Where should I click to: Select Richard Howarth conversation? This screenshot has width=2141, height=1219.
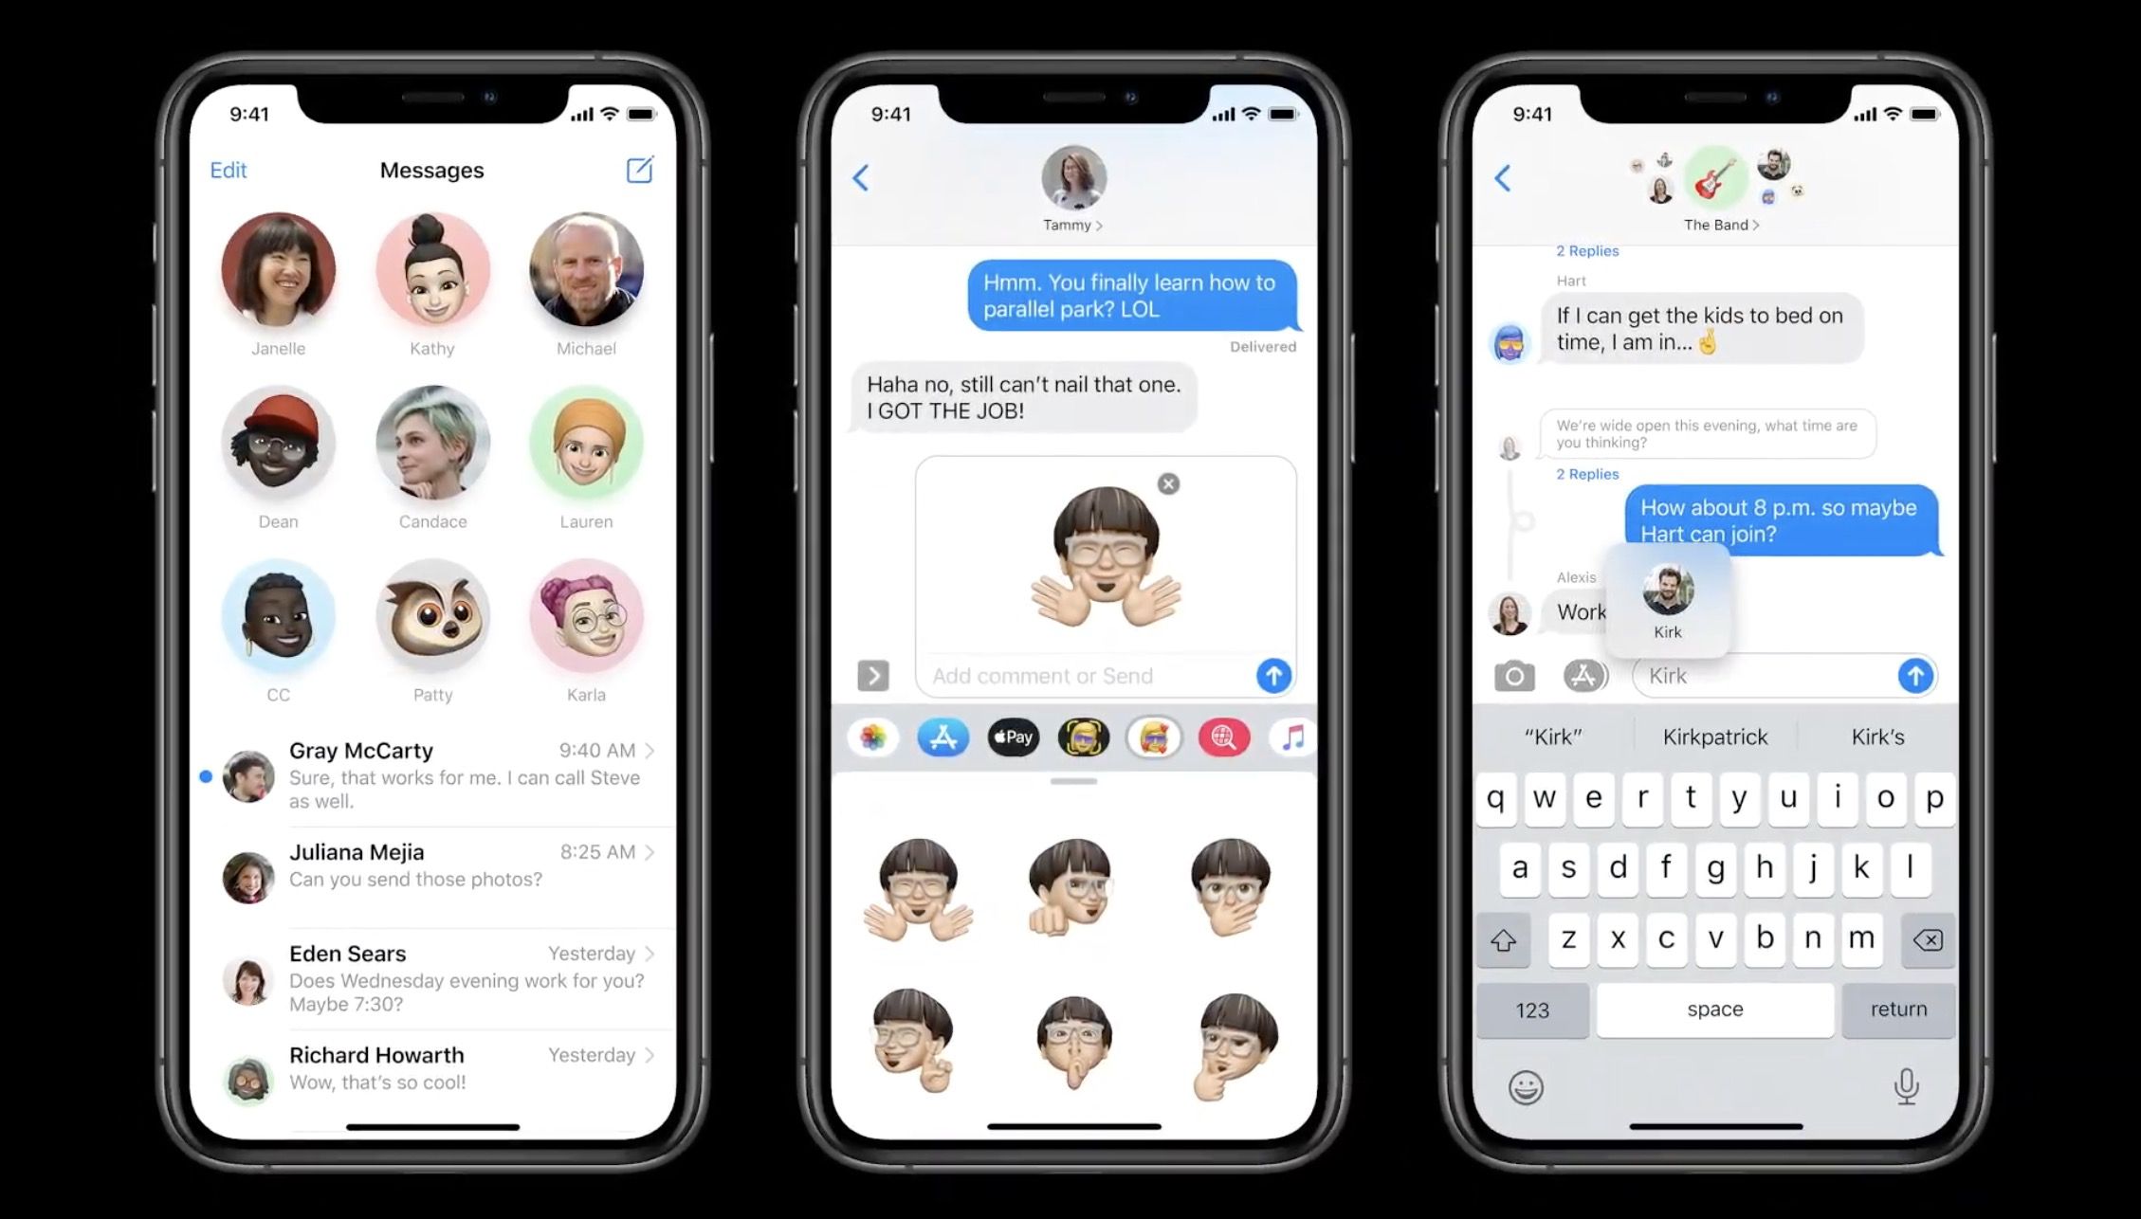432,1066
